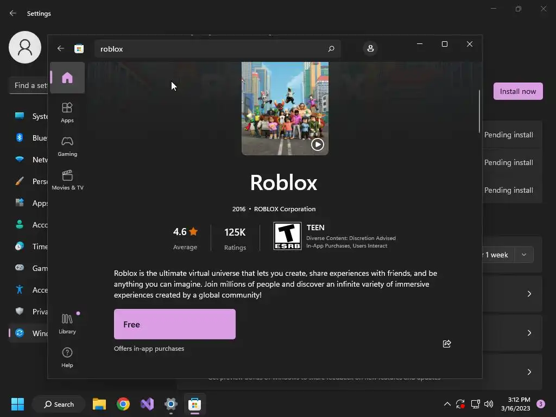Open the network tray icon

[x=475, y=404]
